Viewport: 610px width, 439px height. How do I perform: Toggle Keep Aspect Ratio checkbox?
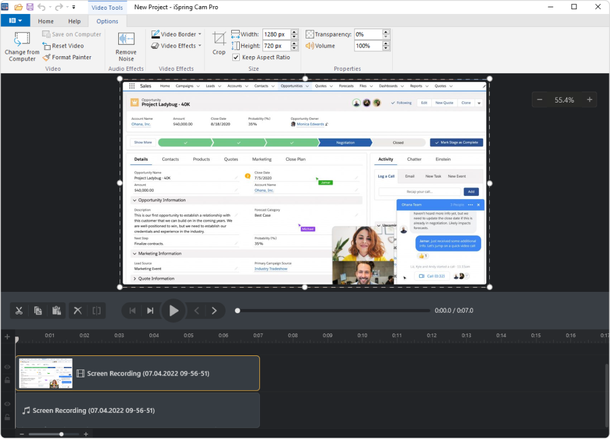235,57
